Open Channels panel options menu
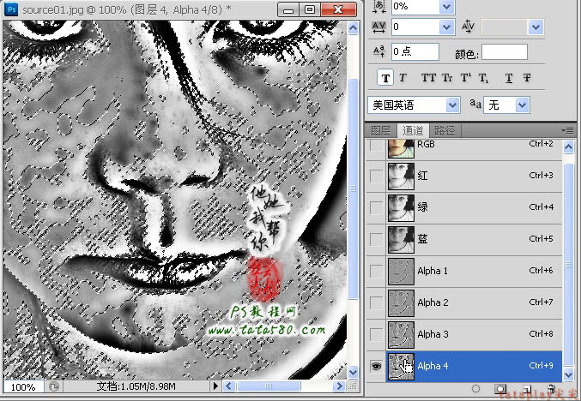The height and width of the screenshot is (401, 581). click(567, 130)
